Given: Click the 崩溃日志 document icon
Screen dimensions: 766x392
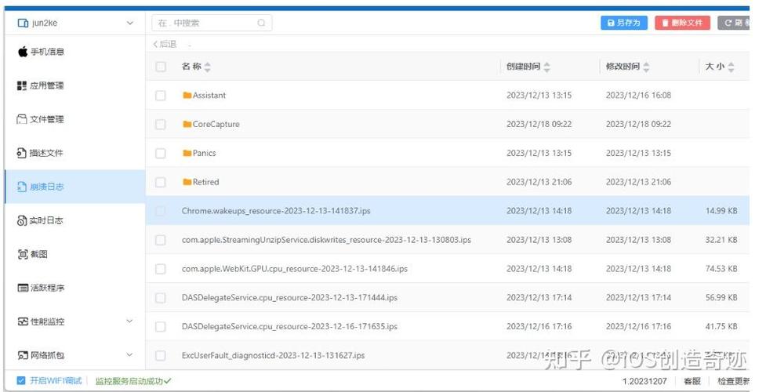Looking at the screenshot, I should tap(22, 187).
